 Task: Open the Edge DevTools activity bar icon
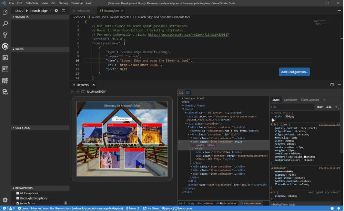tap(5, 92)
